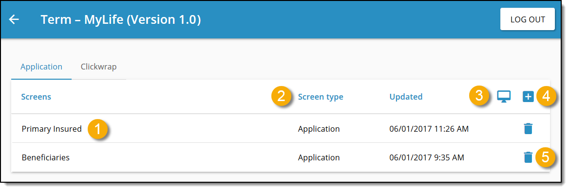Sort by Screen type column header
Screen dimensions: 569x190
tap(321, 97)
